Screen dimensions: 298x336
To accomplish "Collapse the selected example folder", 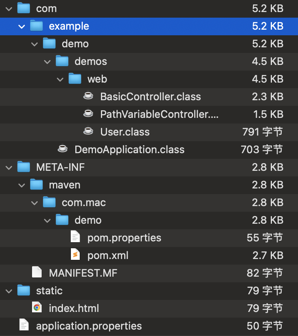I will [22, 26].
